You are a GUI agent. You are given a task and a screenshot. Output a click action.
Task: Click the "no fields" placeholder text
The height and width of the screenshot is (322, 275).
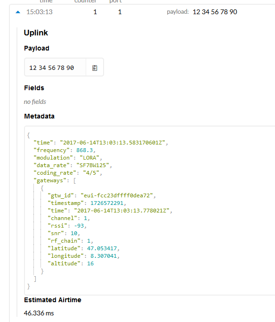tap(35, 102)
